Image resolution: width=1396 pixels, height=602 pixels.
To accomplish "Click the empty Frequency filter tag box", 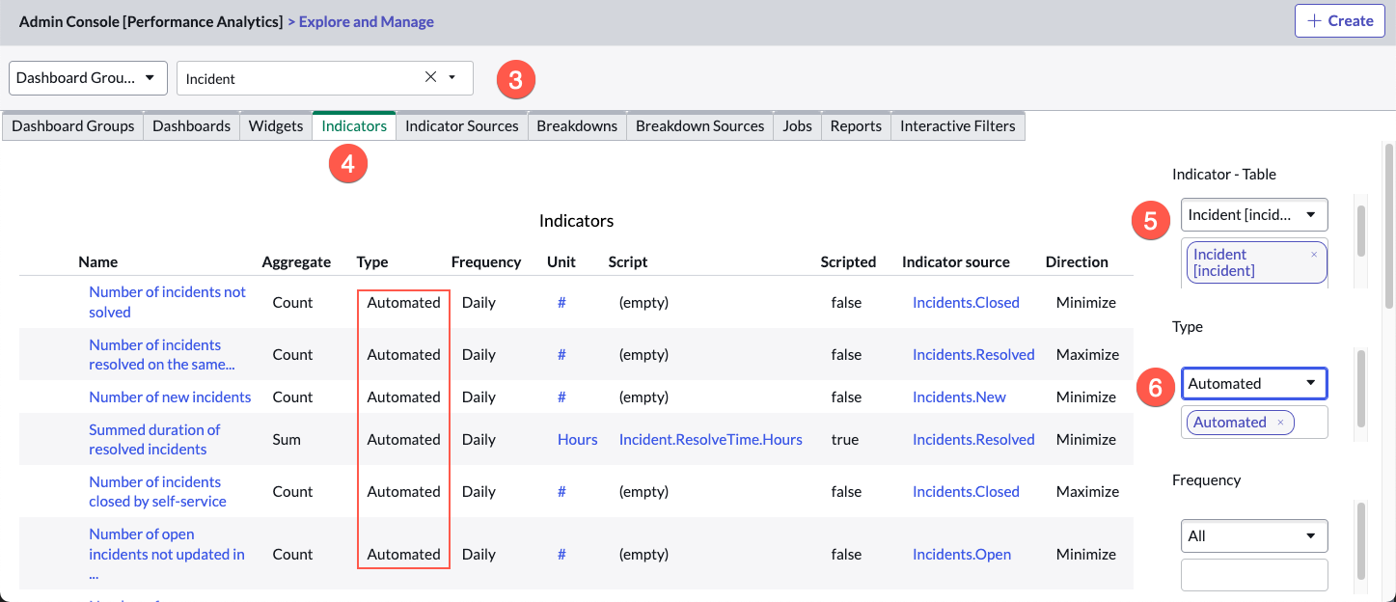I will [1254, 575].
